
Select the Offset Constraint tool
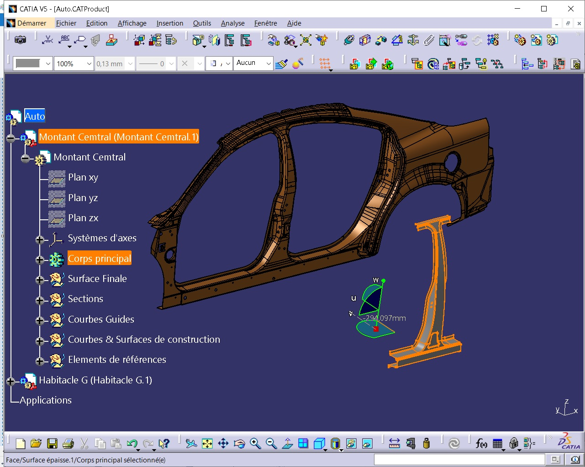click(x=381, y=40)
